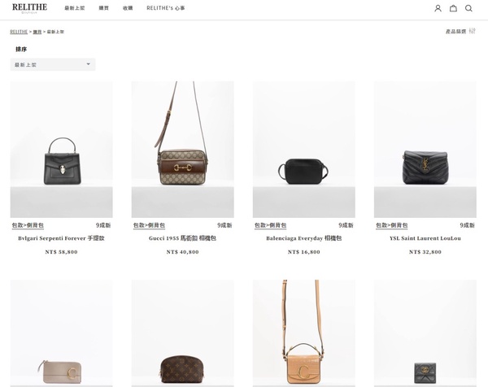The width and height of the screenshot is (488, 387).
Task: Click the 包款>側背包 category under Gucci
Action: point(149,225)
